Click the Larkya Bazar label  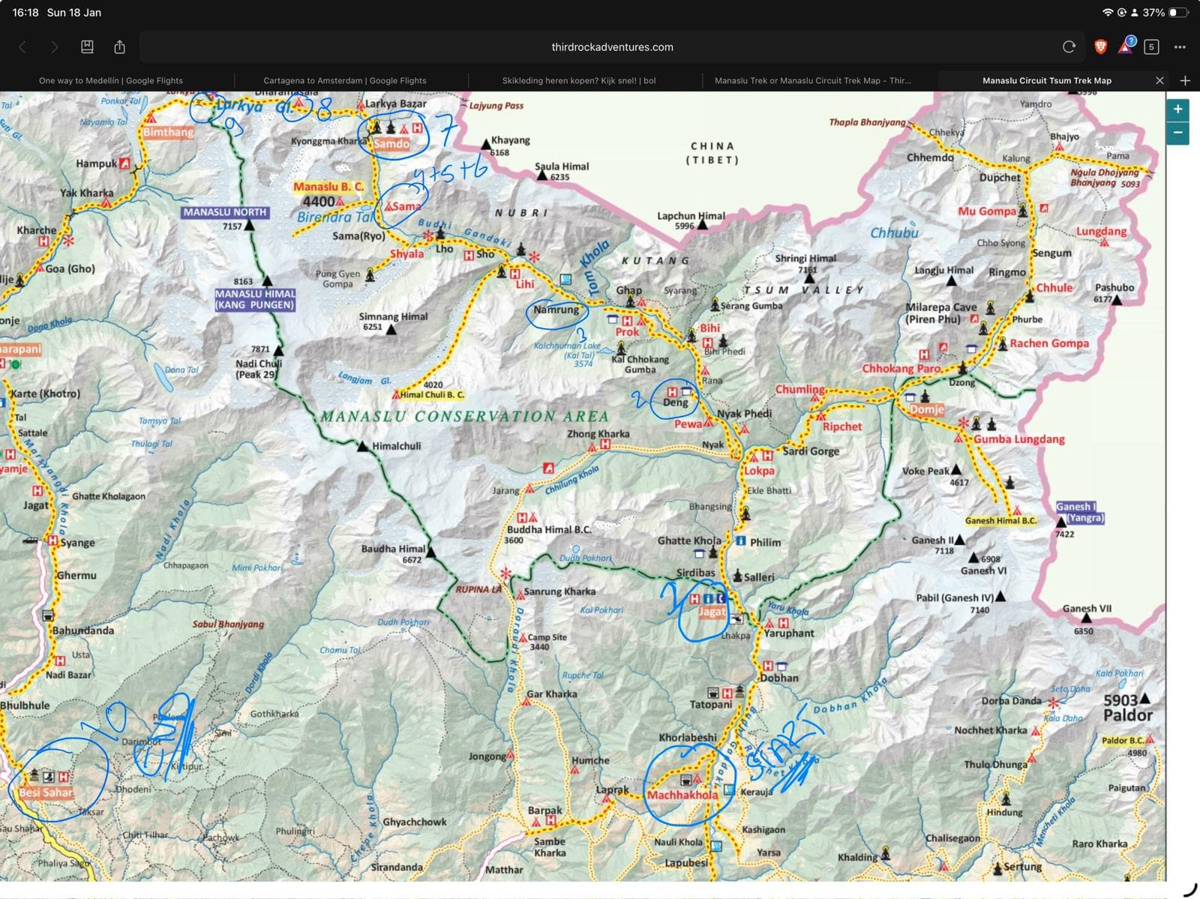395,104
